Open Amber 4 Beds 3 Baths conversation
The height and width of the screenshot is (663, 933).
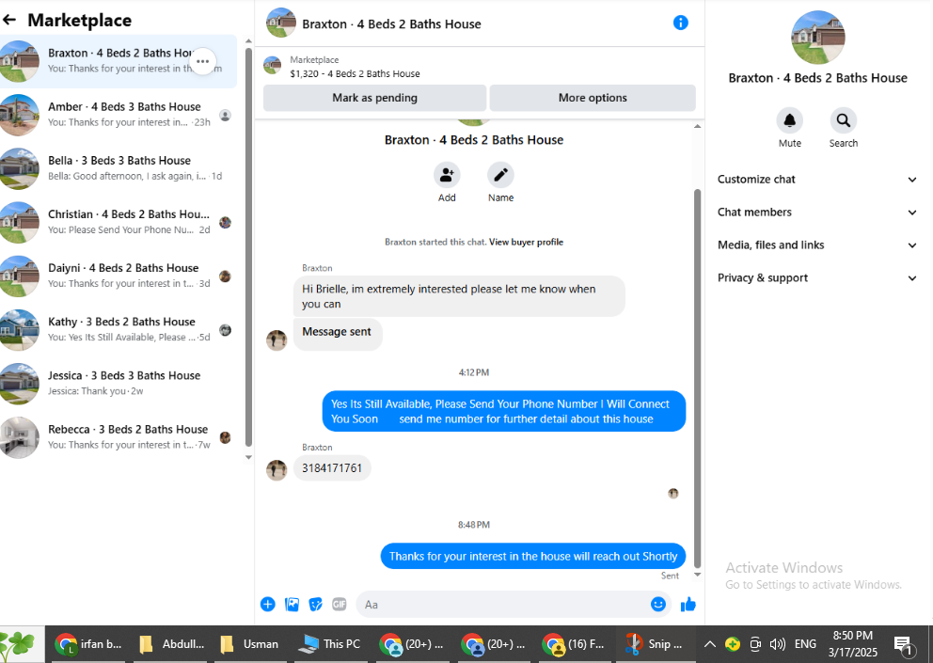click(119, 115)
